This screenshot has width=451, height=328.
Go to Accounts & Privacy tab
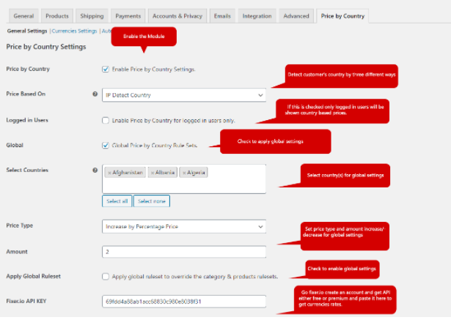(x=177, y=16)
